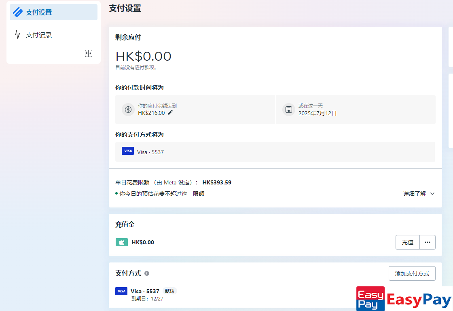Open the three-dot menu next to 充值

pyautogui.click(x=428, y=242)
